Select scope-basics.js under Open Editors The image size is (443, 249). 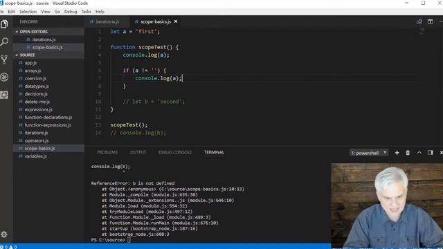coord(48,47)
